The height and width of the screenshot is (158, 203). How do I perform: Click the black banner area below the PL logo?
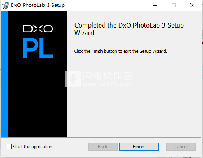[x=37, y=97]
